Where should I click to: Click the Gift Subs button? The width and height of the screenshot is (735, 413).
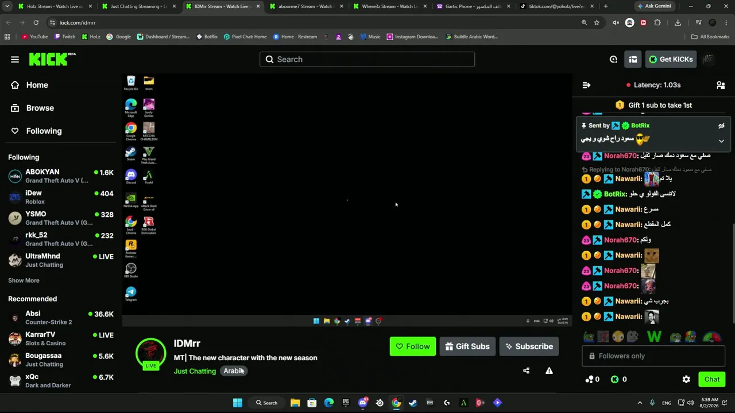(x=467, y=346)
